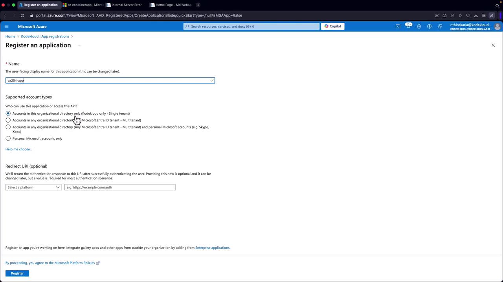Open browser easy setup sliders icon
The height and width of the screenshot is (282, 503).
(x=484, y=15)
